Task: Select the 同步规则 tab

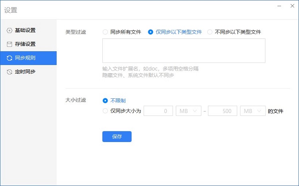Action: [28, 58]
